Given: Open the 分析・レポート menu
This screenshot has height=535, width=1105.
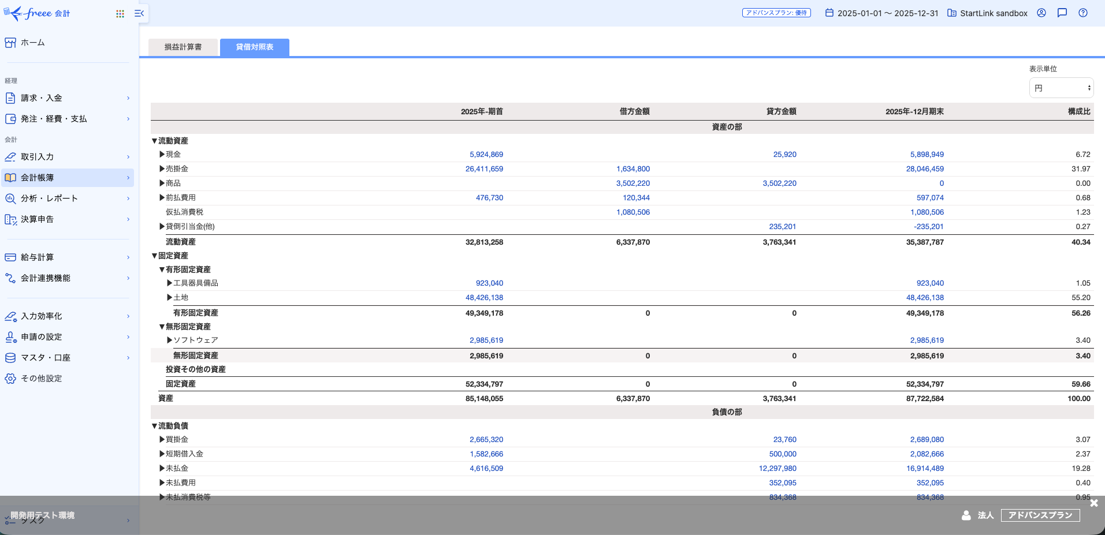Looking at the screenshot, I should 68,199.
